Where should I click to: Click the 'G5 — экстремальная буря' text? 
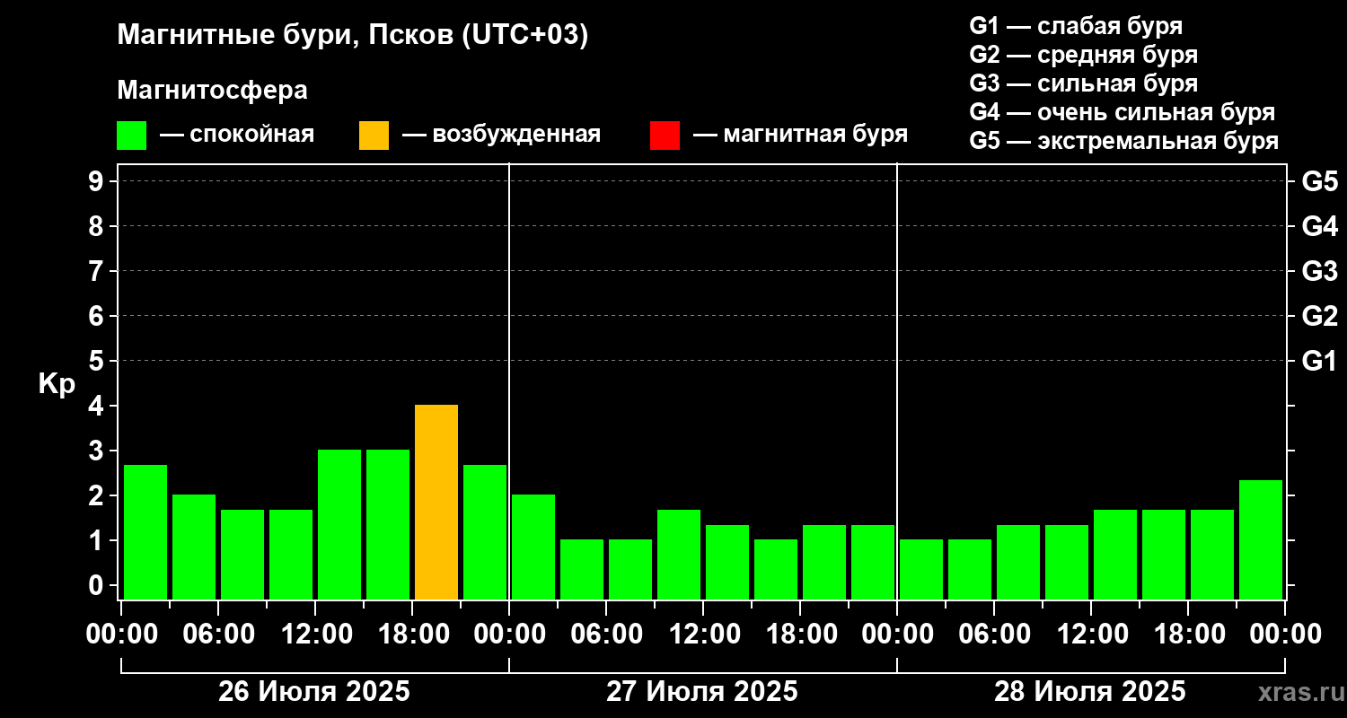[x=1124, y=141]
